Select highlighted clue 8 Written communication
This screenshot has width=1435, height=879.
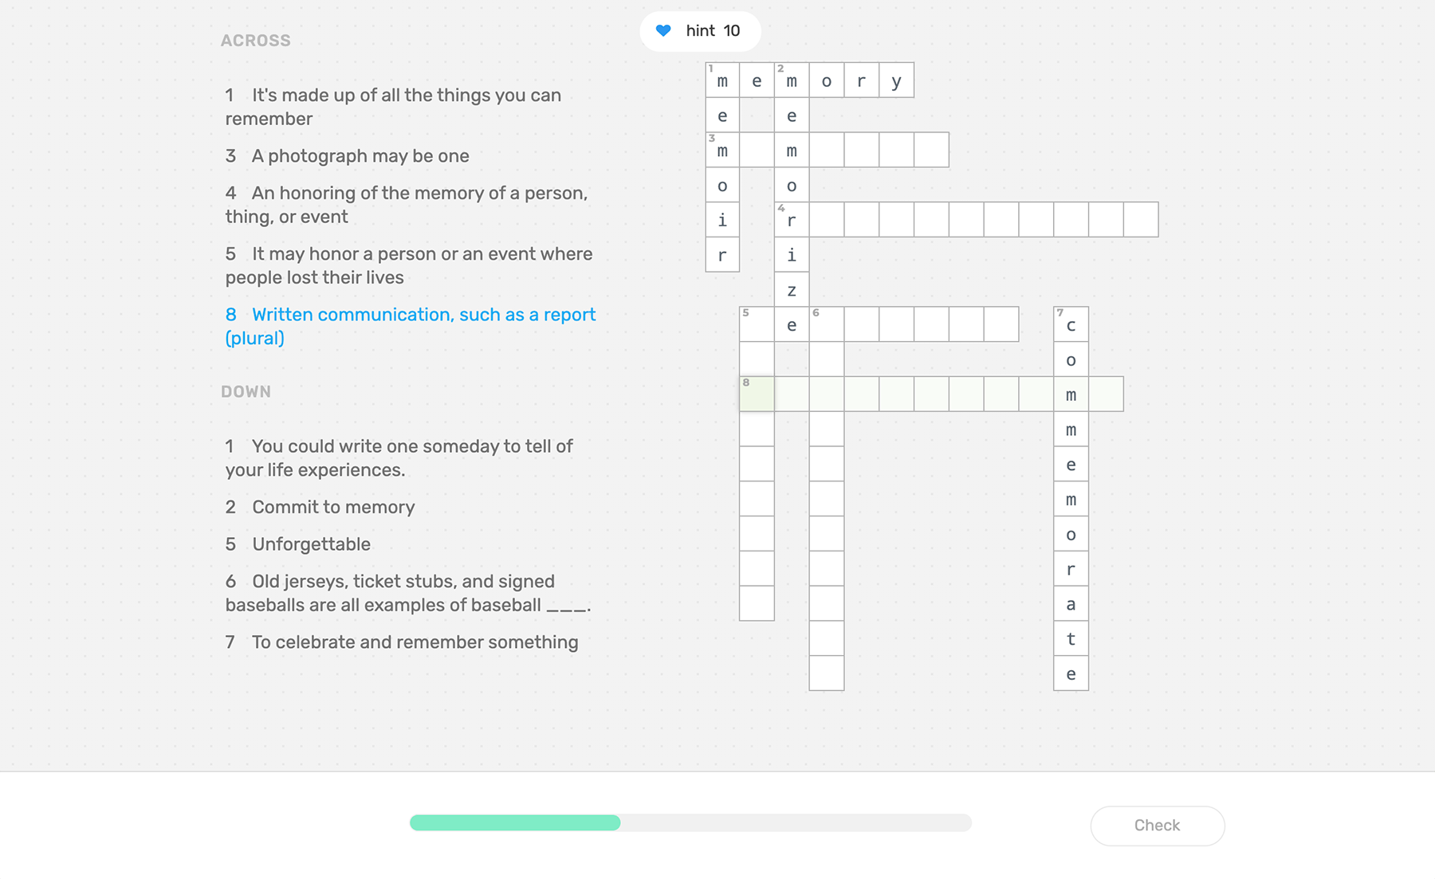tap(411, 326)
